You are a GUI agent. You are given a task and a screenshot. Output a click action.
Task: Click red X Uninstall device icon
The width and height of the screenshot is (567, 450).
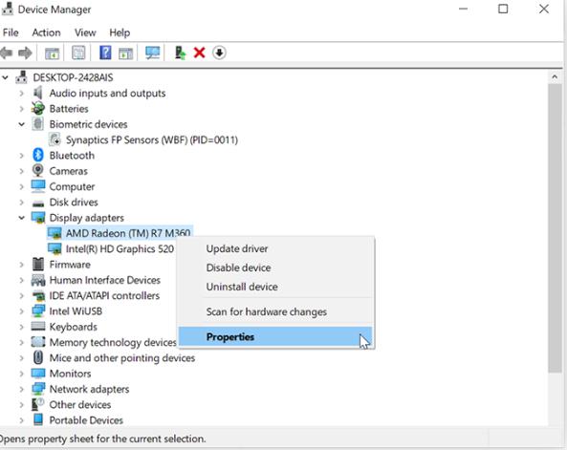[x=199, y=53]
